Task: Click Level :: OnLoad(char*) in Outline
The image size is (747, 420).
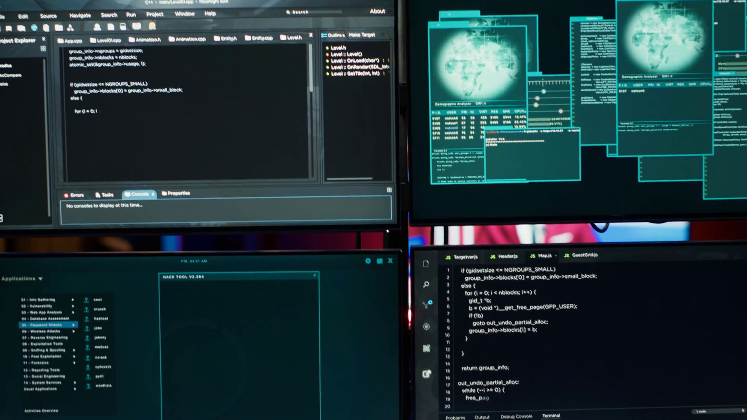Action: pyautogui.click(x=354, y=61)
